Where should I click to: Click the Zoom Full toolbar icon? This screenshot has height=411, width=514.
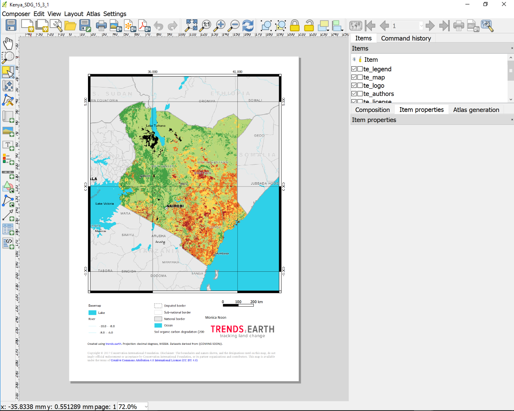point(191,25)
